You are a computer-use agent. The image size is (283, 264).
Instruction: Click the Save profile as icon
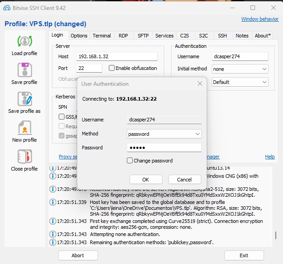click(24, 99)
